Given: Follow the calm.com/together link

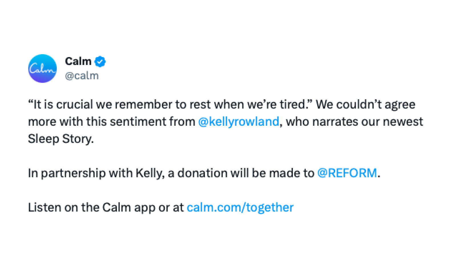Looking at the screenshot, I should (240, 208).
